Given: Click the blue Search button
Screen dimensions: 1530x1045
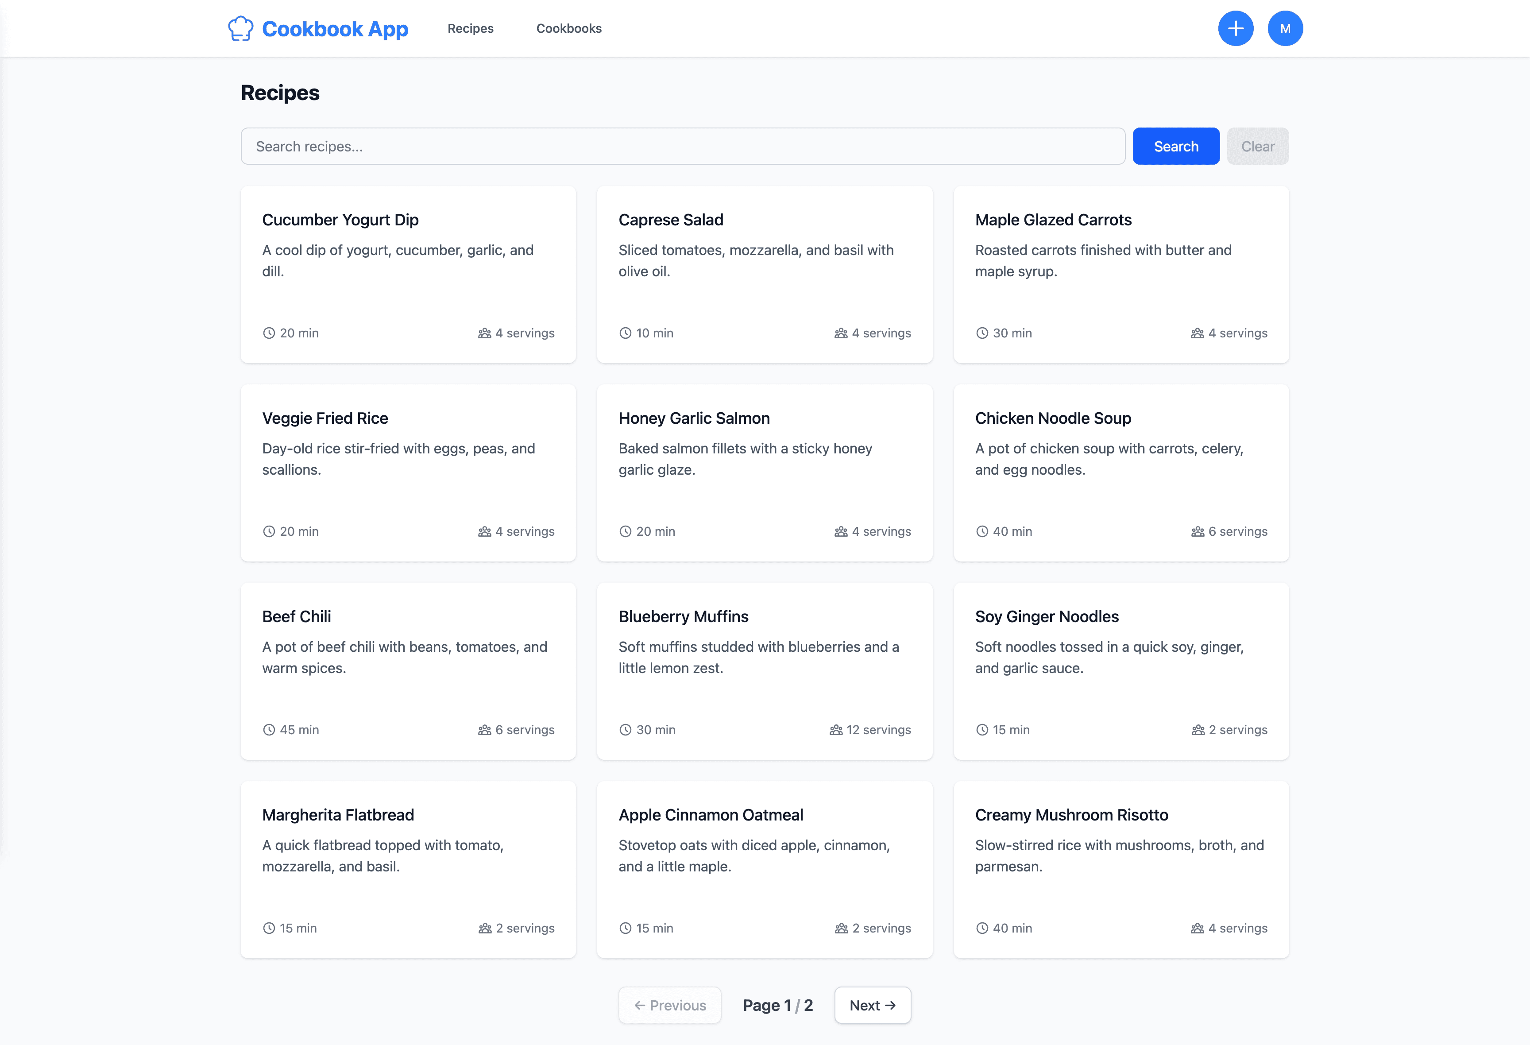Looking at the screenshot, I should [1176, 146].
